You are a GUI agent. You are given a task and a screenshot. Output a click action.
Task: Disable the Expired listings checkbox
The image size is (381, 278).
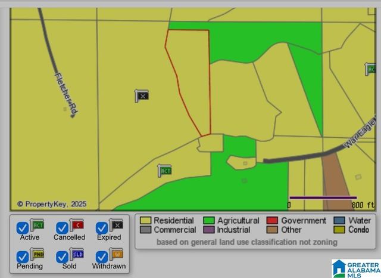102,227
